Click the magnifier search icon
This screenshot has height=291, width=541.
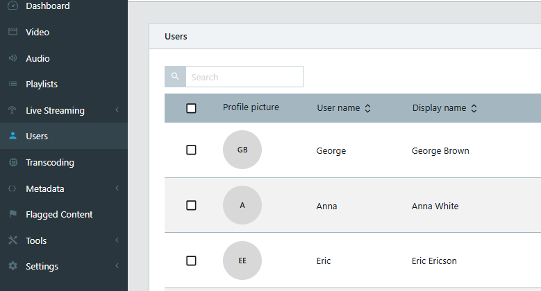click(x=175, y=76)
